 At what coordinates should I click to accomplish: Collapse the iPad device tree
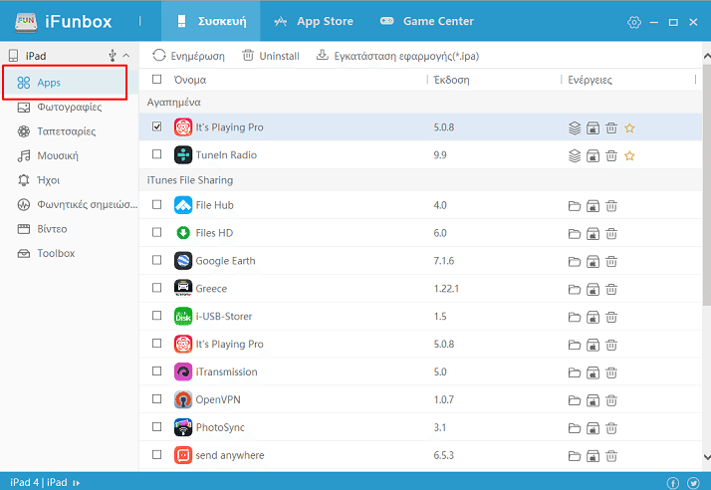tap(126, 56)
